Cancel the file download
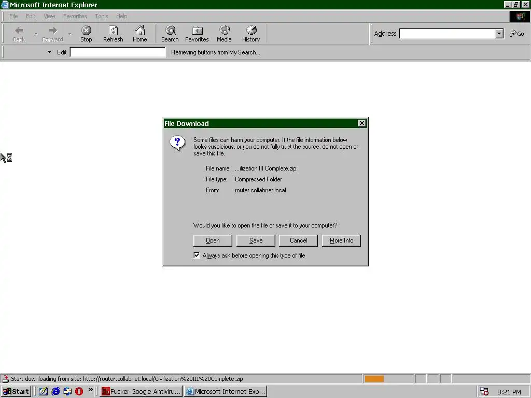 298,240
